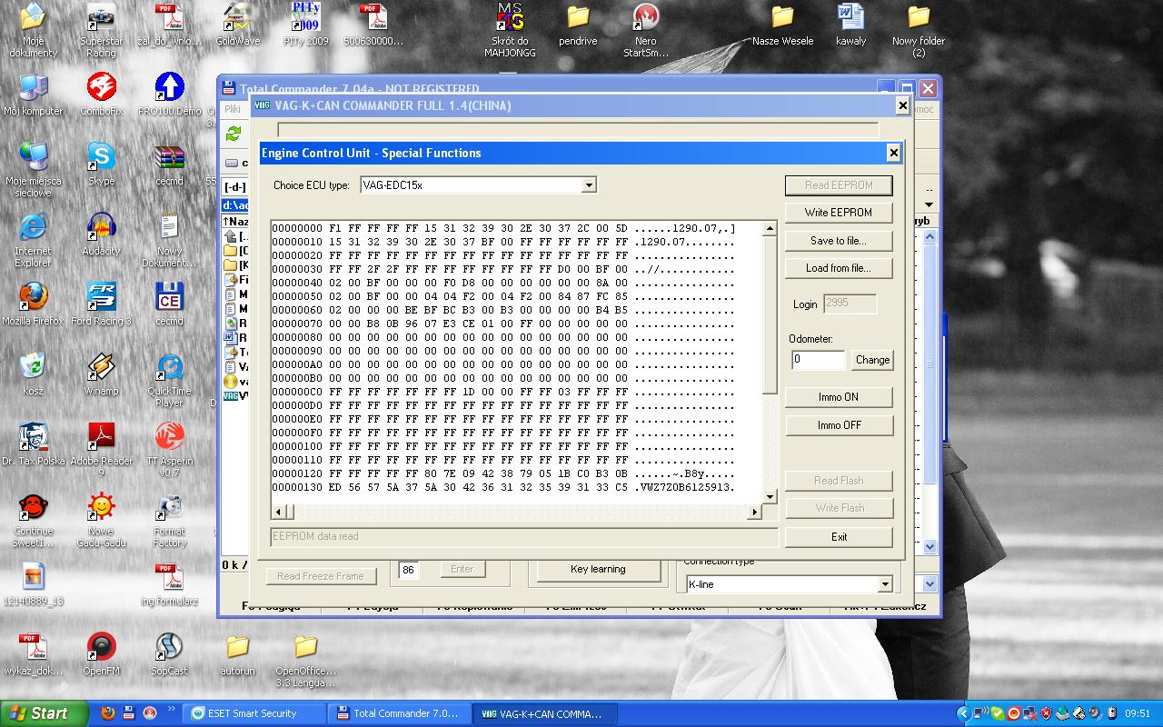Screen dimensions: 1163x727
Task: Switch to Total Commander taskbar item
Action: coord(398,713)
